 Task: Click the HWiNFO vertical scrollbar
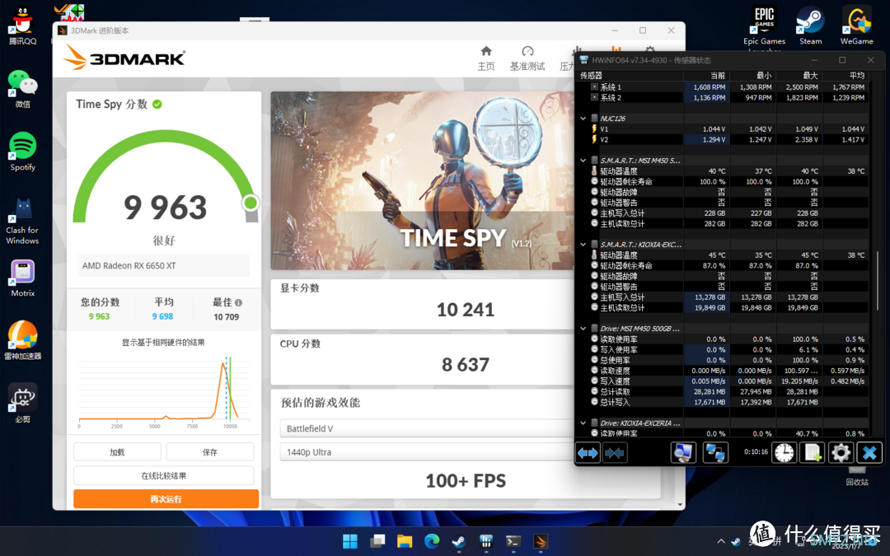(878, 281)
